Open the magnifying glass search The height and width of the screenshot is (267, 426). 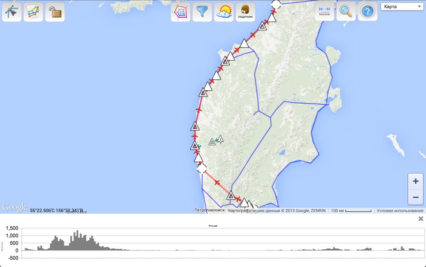pos(346,11)
